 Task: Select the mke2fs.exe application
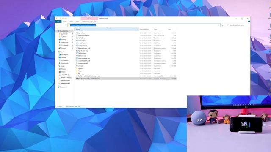coord(126,41)
